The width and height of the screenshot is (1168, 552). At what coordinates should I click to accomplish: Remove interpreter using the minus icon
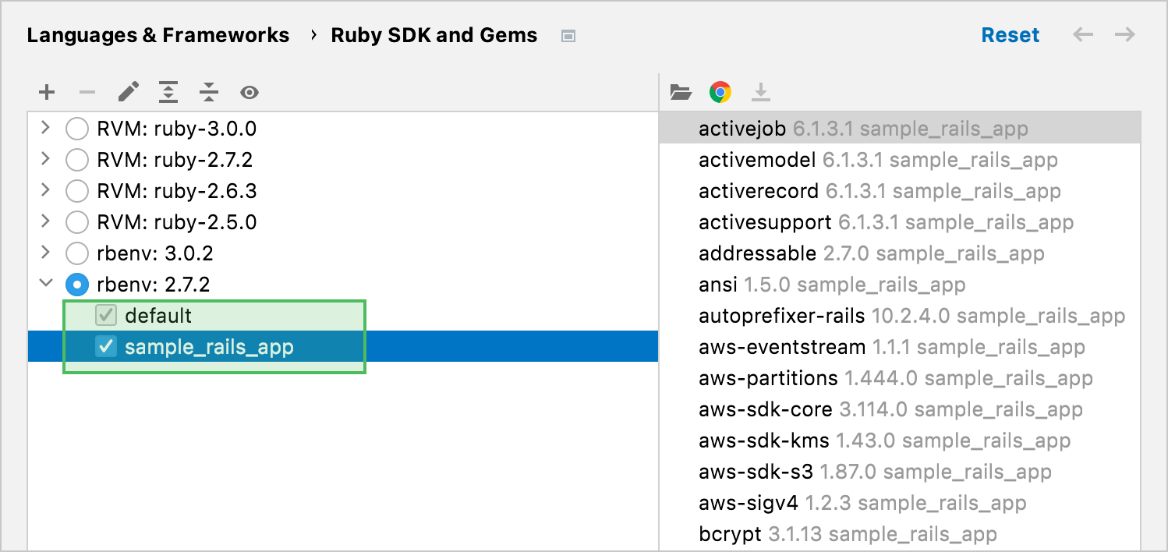click(x=87, y=92)
